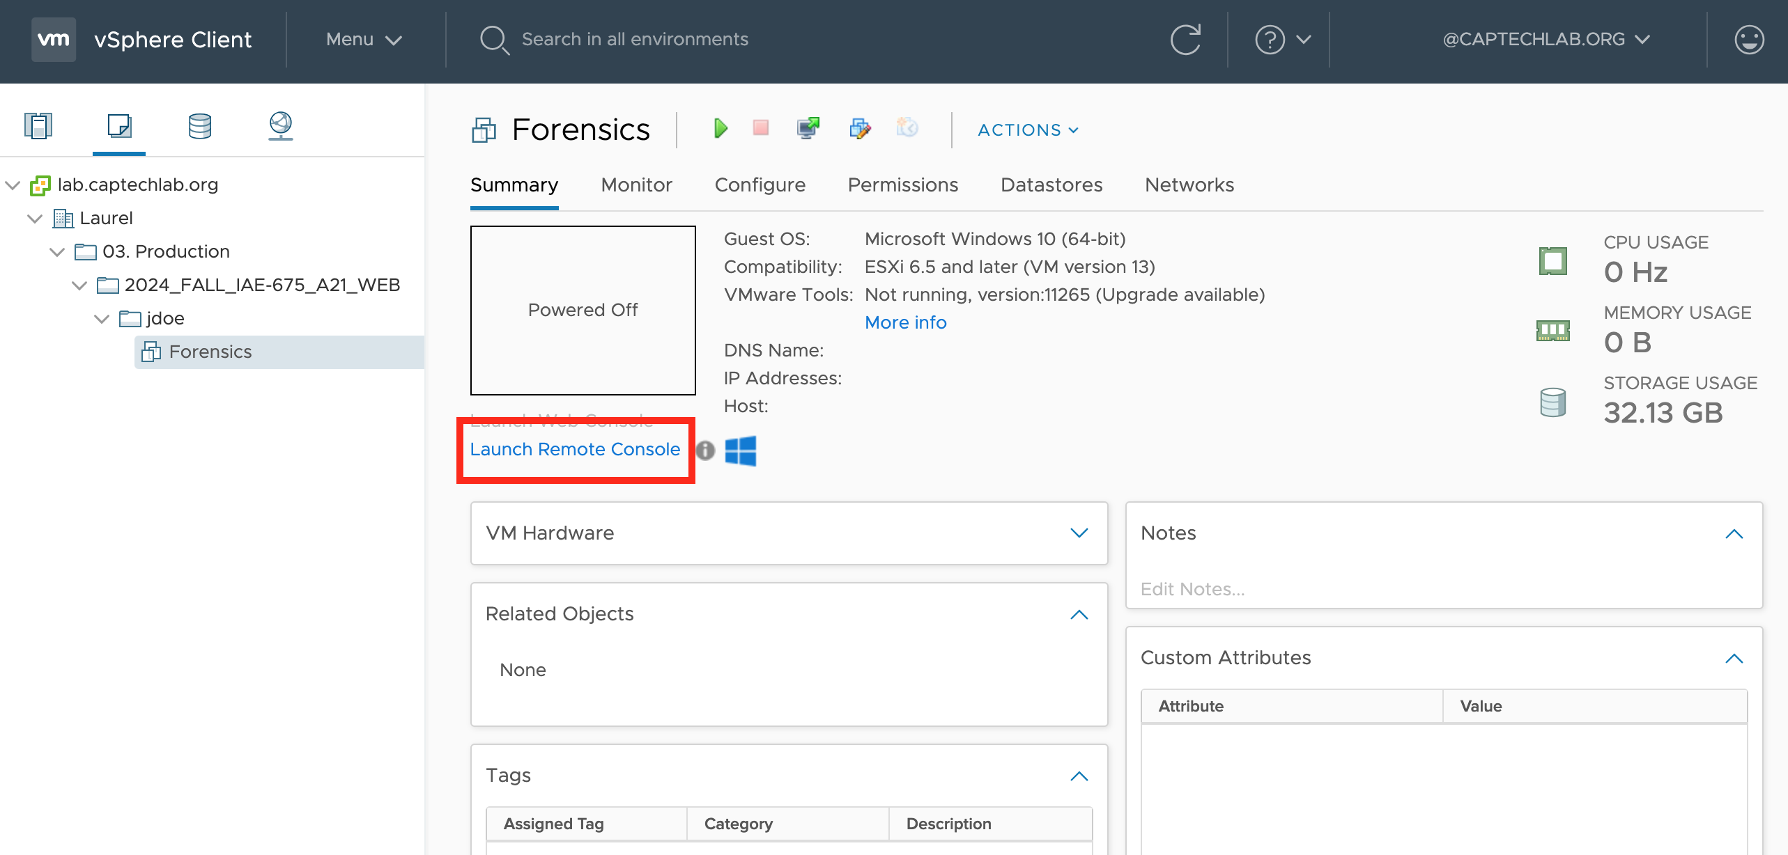Screen dimensions: 1788x855
Task: Switch to the Storage inventory icon
Action: pos(200,126)
